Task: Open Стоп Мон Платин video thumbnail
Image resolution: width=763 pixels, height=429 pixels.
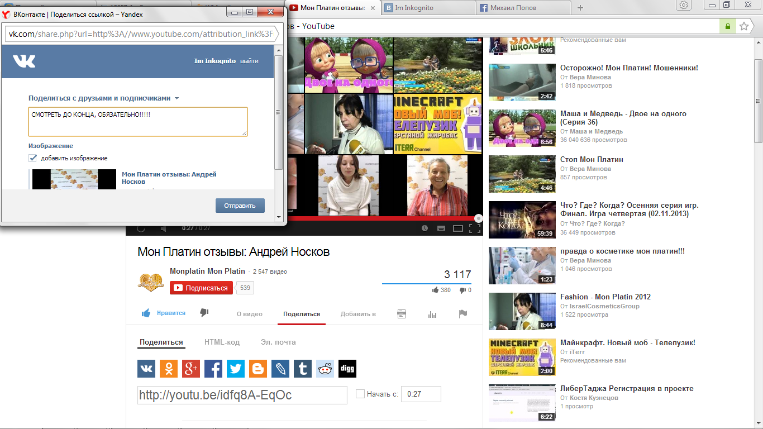Action: coord(522,174)
